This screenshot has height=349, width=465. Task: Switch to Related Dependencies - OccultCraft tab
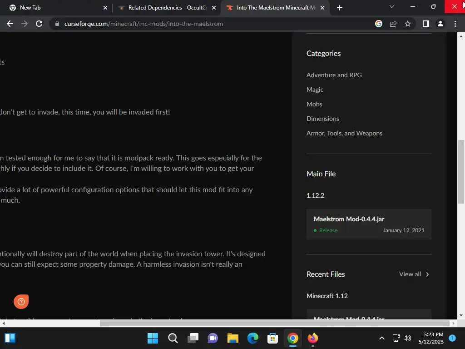click(x=166, y=8)
